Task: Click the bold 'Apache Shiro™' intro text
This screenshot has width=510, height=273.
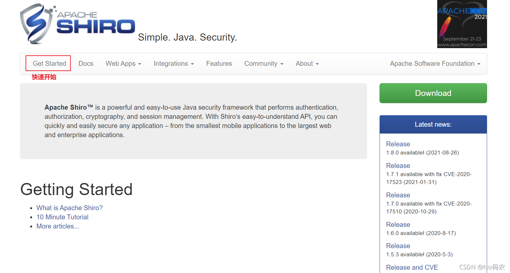Action: click(69, 107)
